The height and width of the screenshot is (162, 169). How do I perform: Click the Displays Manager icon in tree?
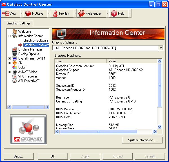point(15,49)
